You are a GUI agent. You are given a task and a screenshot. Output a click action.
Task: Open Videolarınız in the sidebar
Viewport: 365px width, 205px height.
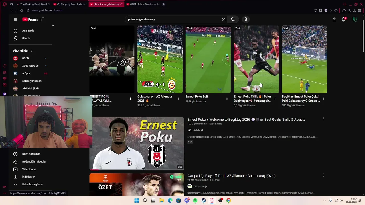(x=30, y=169)
